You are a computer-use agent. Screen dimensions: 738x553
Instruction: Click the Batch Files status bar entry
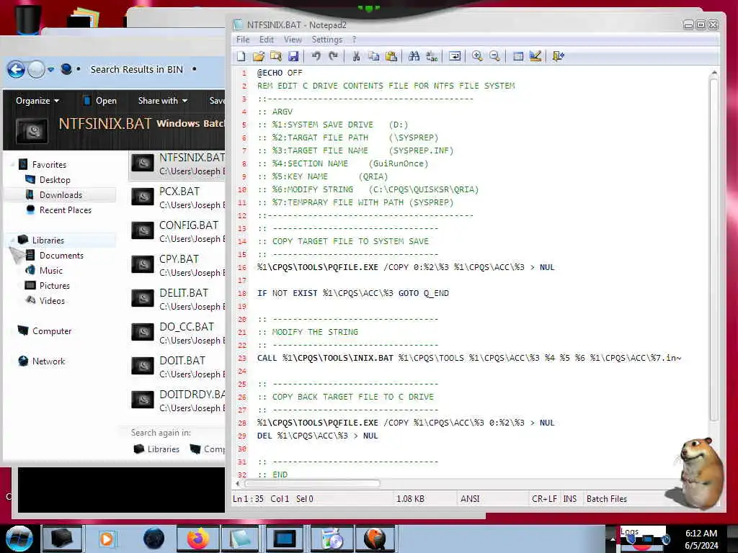click(607, 499)
